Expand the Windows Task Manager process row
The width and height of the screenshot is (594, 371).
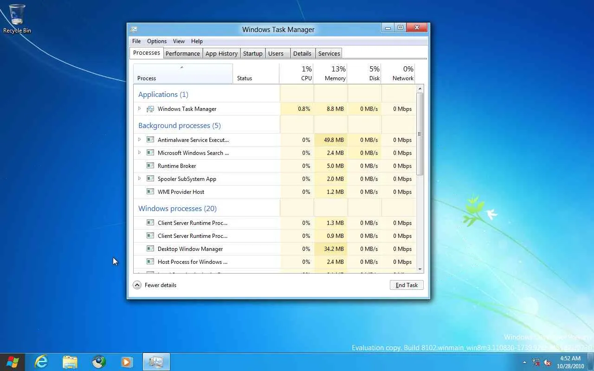point(139,109)
